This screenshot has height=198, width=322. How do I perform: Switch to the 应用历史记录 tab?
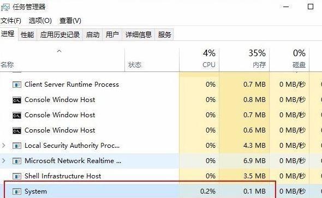(x=59, y=34)
